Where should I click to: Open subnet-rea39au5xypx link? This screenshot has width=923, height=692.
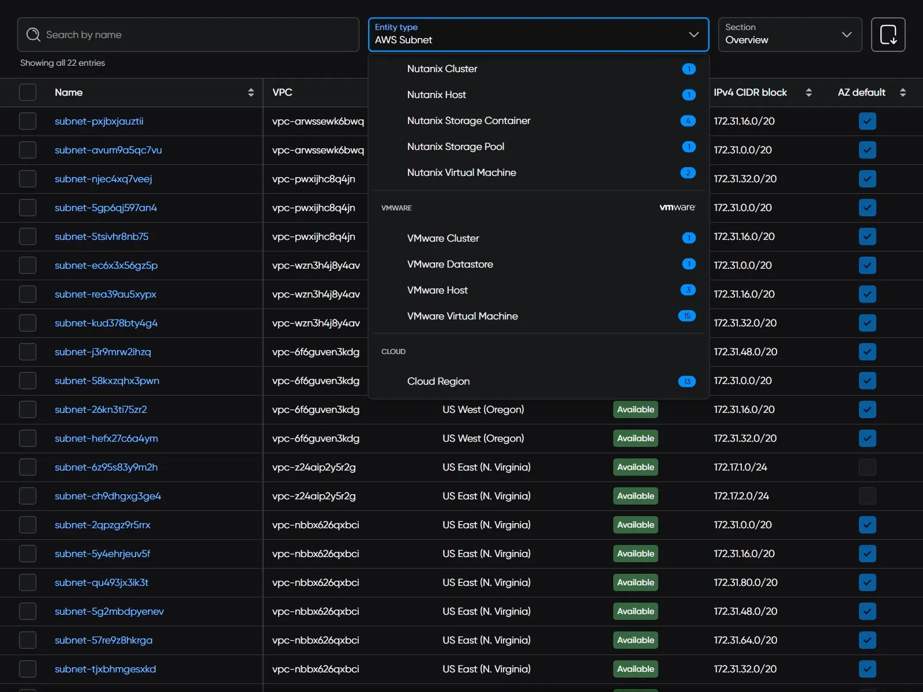pos(106,294)
